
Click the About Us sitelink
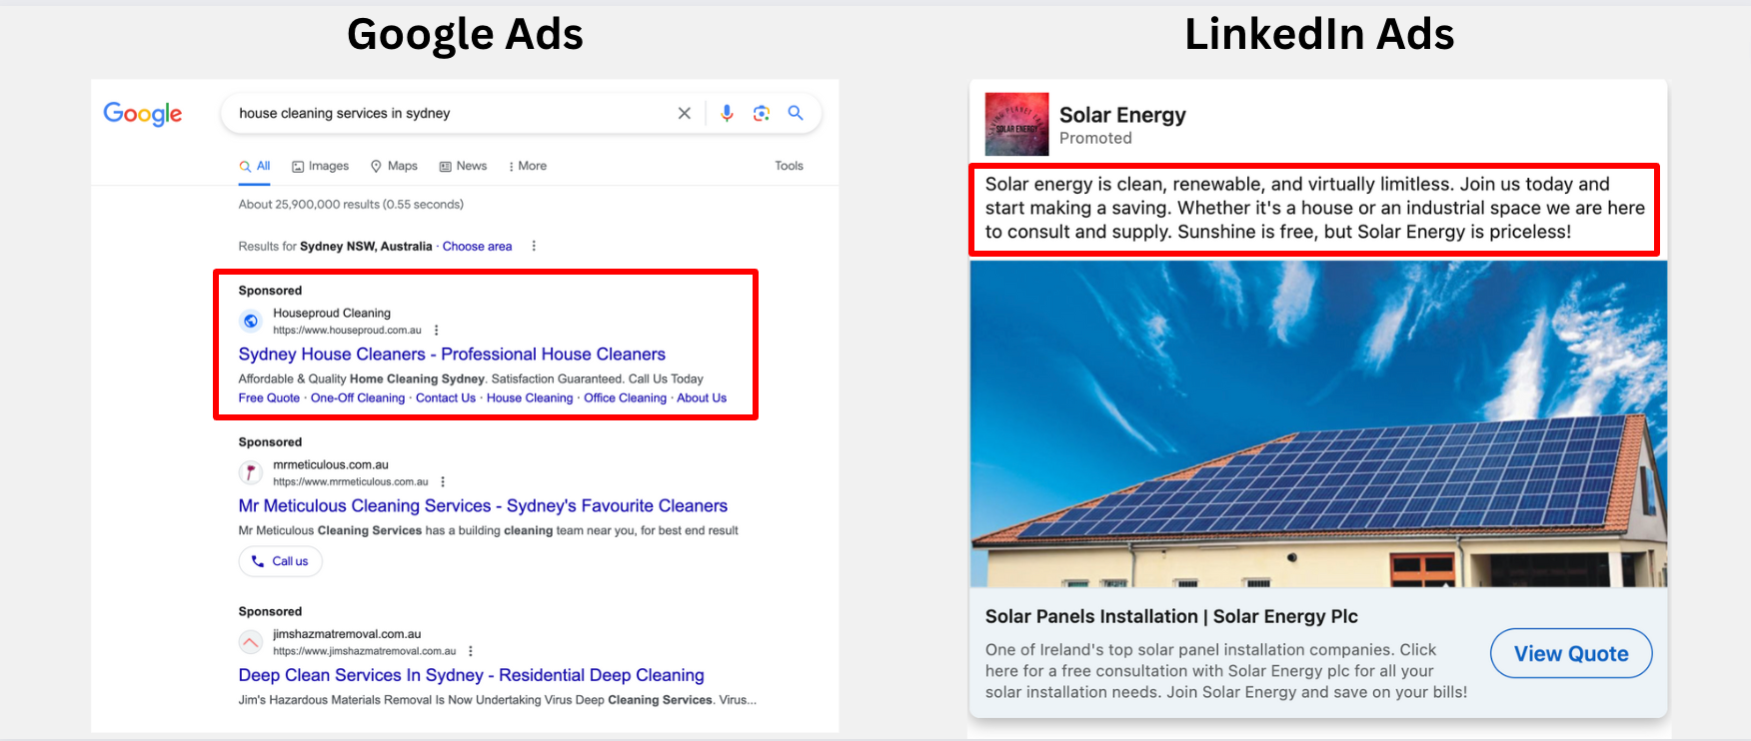click(702, 397)
